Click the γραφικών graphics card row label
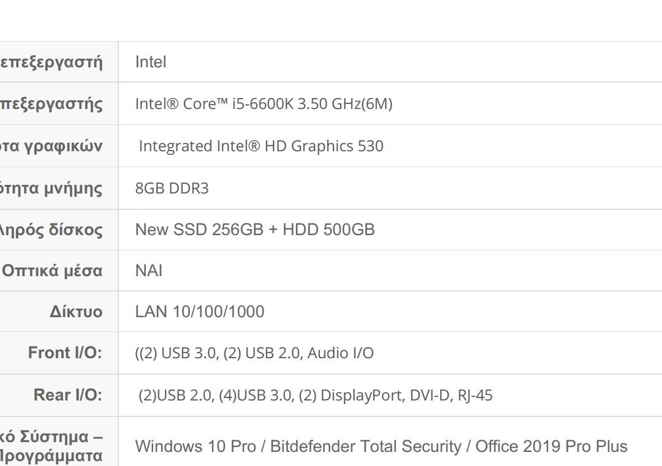Screen dimensions: 662x466 tap(51, 146)
